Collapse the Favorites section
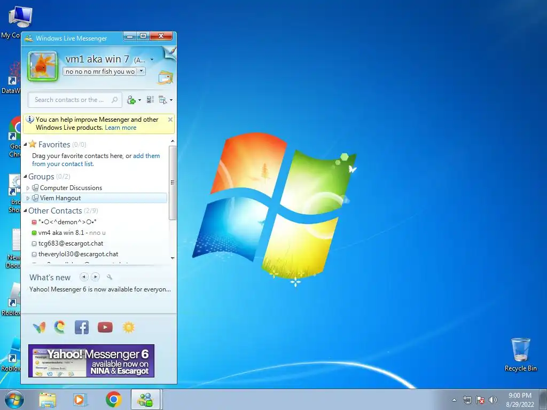The width and height of the screenshot is (547, 410). click(x=25, y=144)
